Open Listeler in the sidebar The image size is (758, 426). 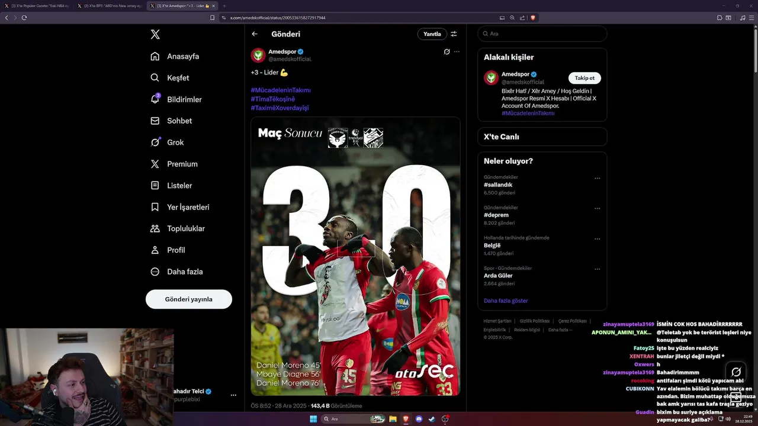(x=171, y=185)
